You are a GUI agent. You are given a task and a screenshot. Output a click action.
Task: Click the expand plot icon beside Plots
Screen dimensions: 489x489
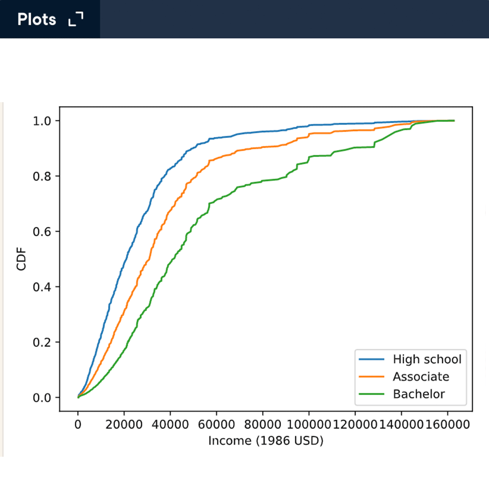pyautogui.click(x=76, y=19)
